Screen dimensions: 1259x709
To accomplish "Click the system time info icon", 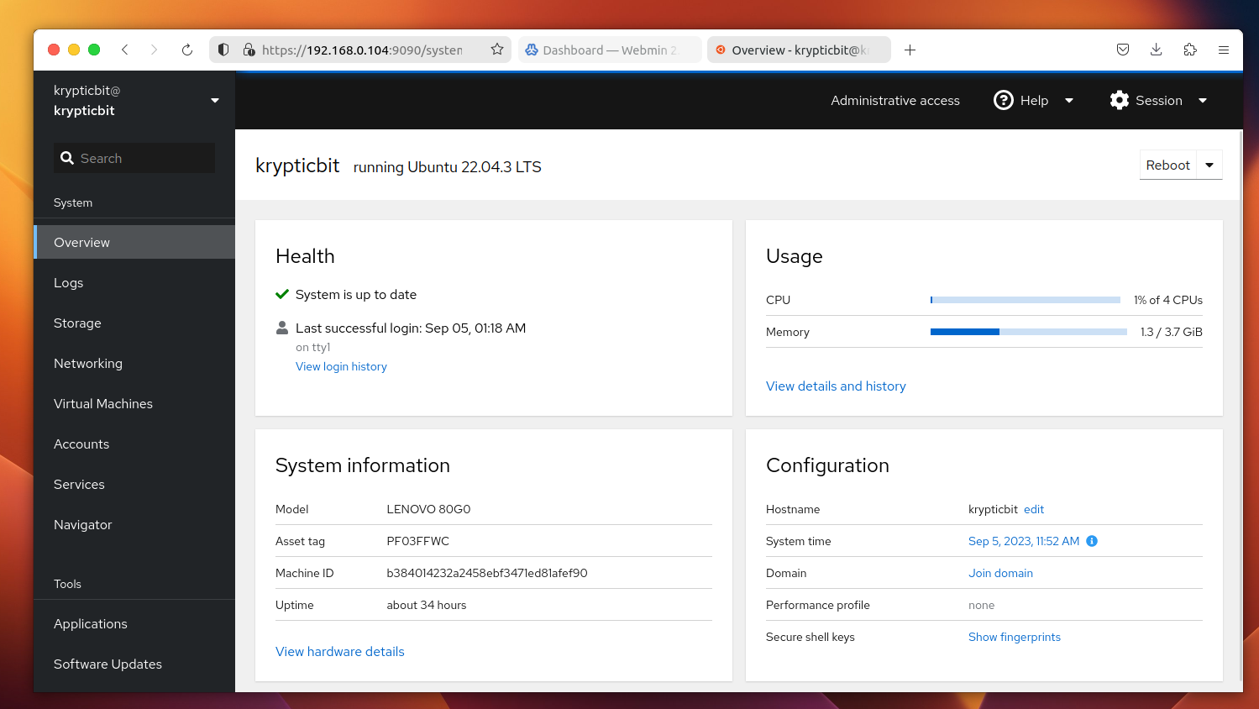I will pyautogui.click(x=1092, y=541).
